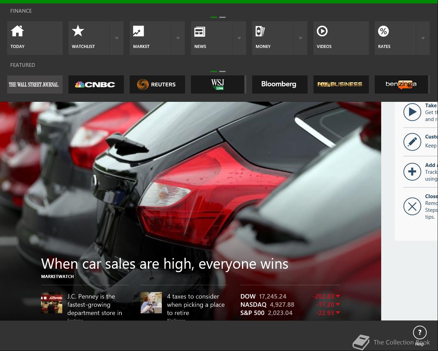Click the Close X circle icon
This screenshot has height=351, width=438.
[412, 206]
